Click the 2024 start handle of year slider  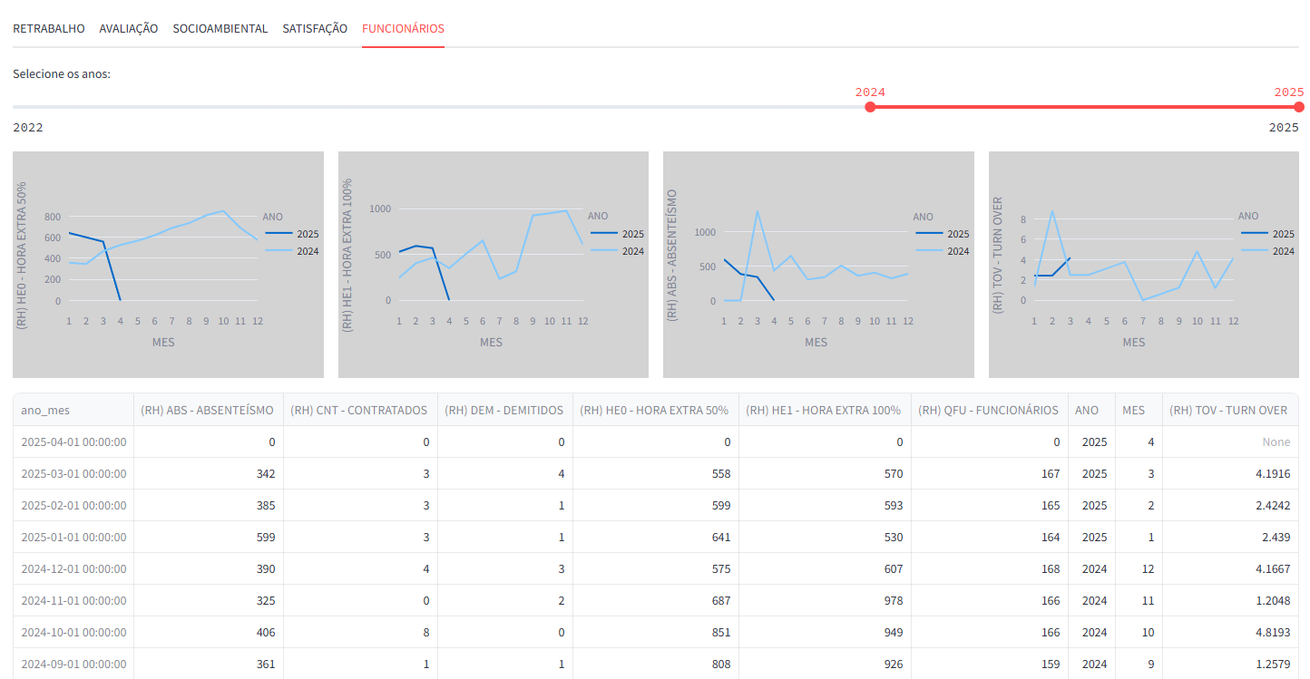(870, 107)
